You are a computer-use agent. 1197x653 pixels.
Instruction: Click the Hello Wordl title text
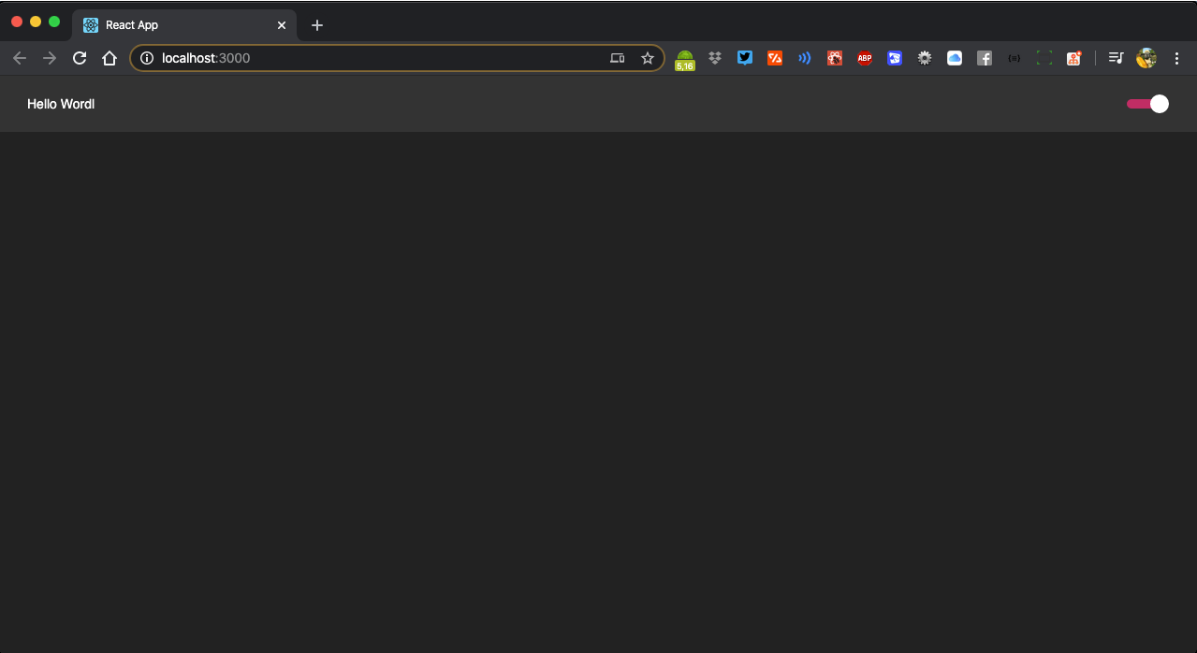(x=61, y=104)
